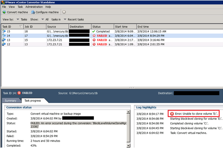Click the 'Completed' status text
This screenshot has height=148, width=223.
[x=103, y=32]
